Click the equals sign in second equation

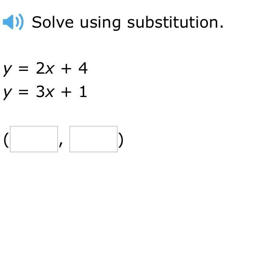(x=24, y=93)
